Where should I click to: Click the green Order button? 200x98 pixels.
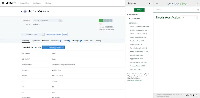tap(139, 10)
